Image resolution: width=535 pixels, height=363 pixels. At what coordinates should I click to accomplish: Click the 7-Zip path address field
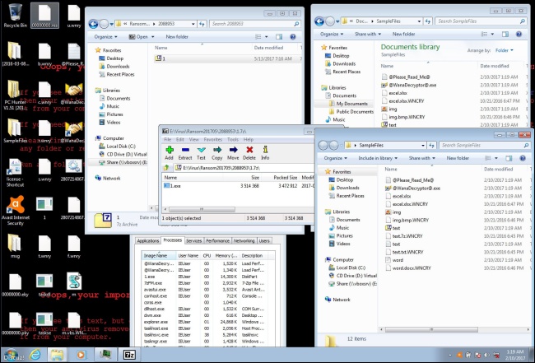244,168
